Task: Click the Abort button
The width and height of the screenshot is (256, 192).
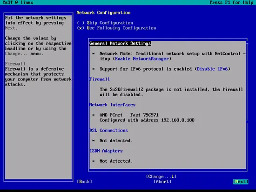Action: (162, 182)
